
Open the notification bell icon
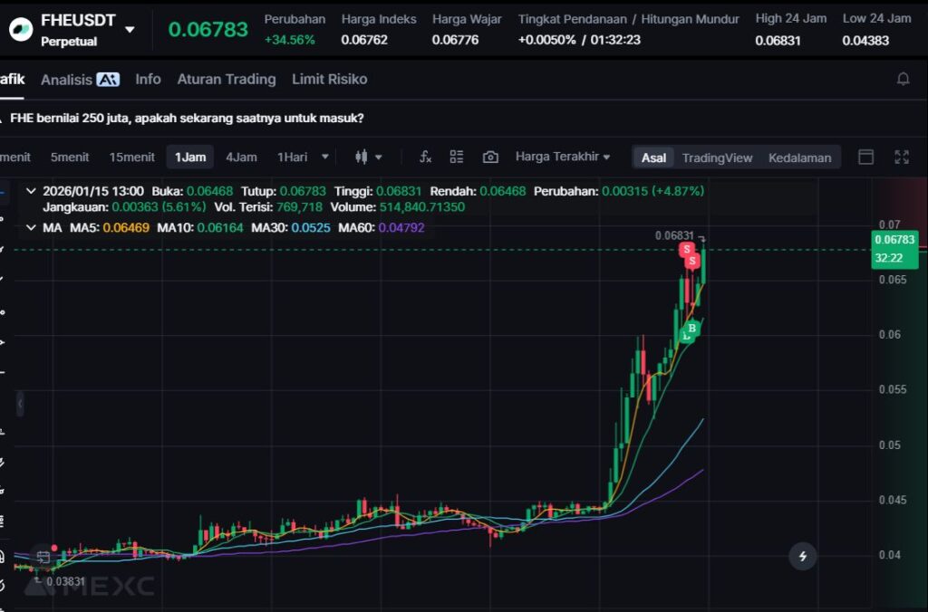click(x=903, y=80)
